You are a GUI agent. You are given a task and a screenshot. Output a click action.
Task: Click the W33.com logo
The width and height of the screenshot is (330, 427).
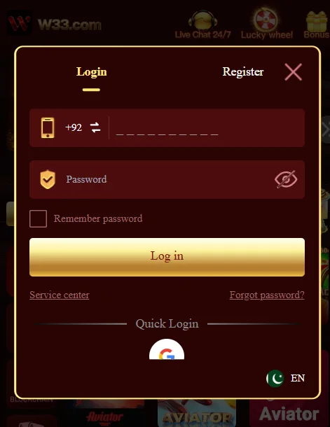(55, 23)
